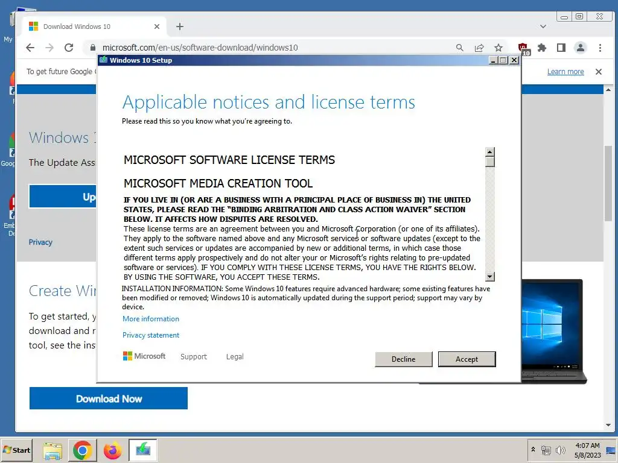
Task: Open the uBlock shield extension icon
Action: [x=523, y=48]
